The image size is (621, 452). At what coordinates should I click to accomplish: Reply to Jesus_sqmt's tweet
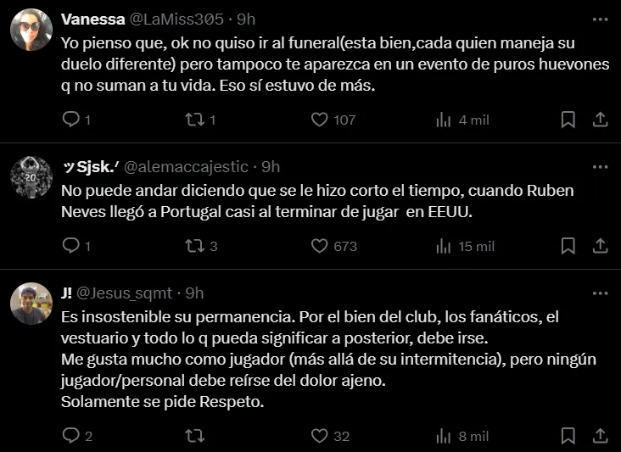coord(70,436)
